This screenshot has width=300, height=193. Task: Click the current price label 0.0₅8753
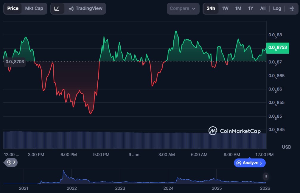(x=277, y=47)
